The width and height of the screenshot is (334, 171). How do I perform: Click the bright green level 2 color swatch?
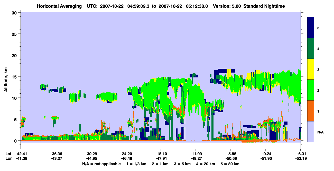point(311,90)
